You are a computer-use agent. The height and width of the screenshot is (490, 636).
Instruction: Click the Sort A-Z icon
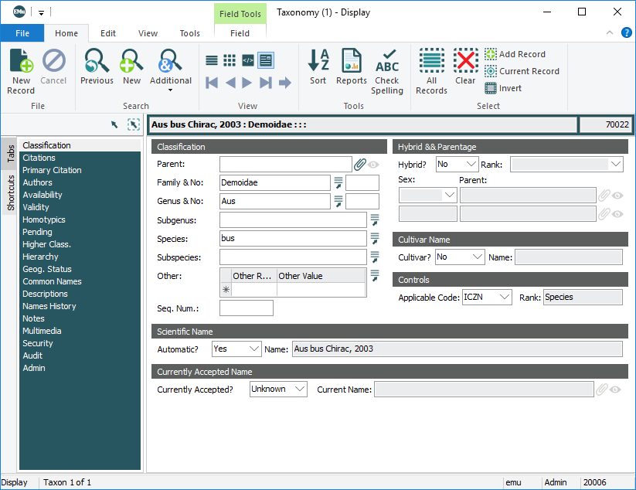(x=318, y=61)
